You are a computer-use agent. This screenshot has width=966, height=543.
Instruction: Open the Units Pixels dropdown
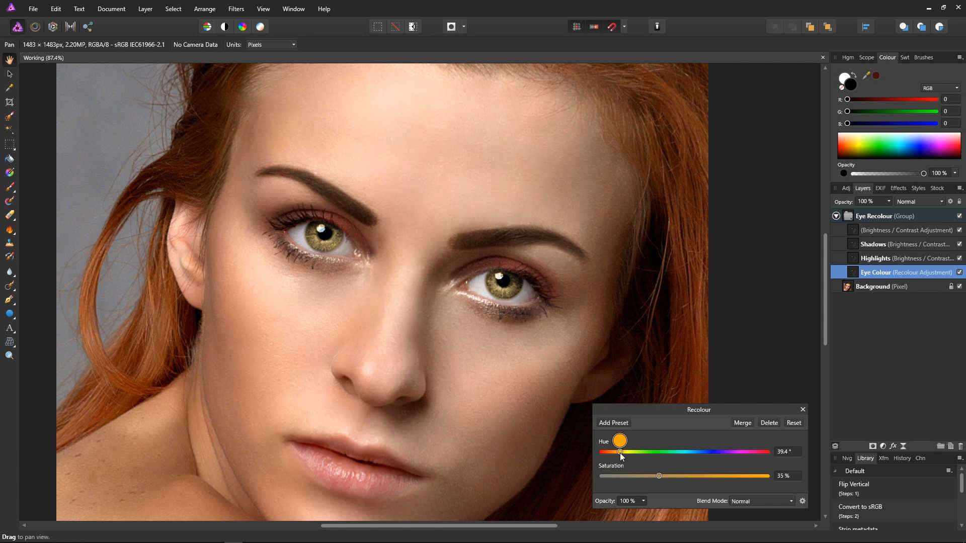[x=272, y=45]
